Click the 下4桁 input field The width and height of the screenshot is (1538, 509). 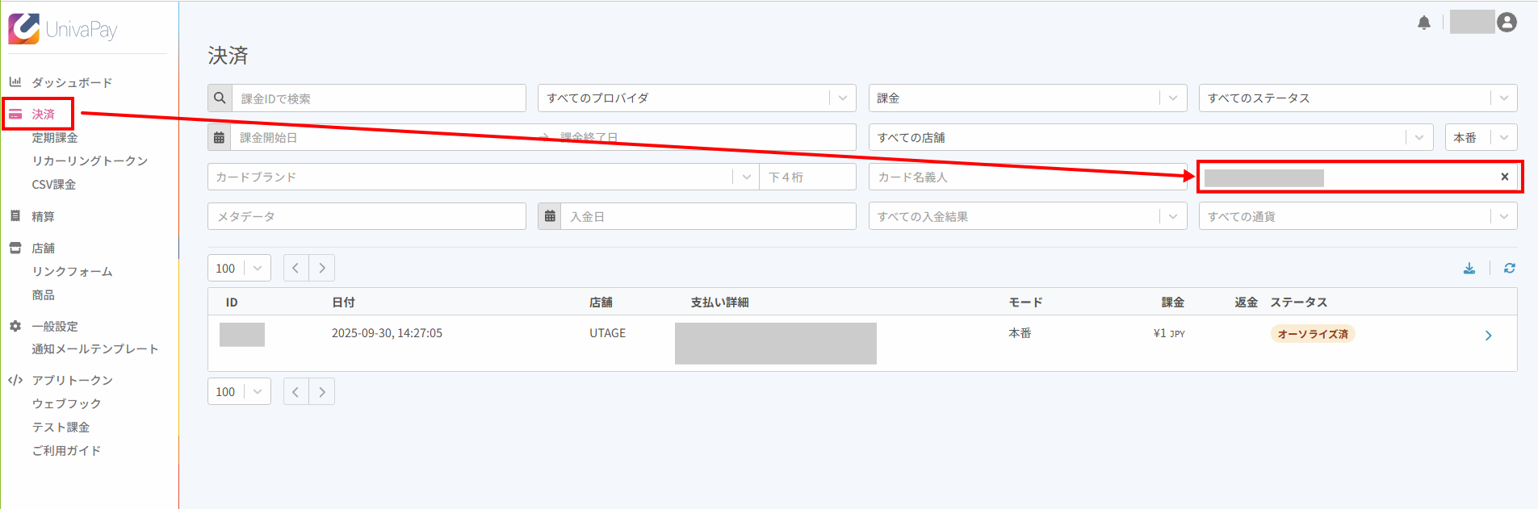pos(807,177)
